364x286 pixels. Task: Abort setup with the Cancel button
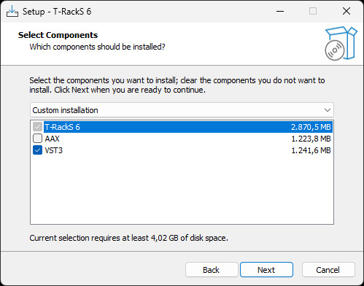click(x=328, y=270)
